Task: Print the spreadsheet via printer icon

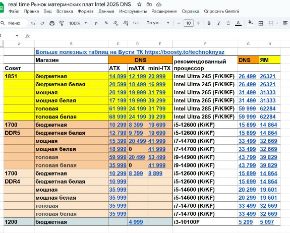Action: (x=52, y=23)
